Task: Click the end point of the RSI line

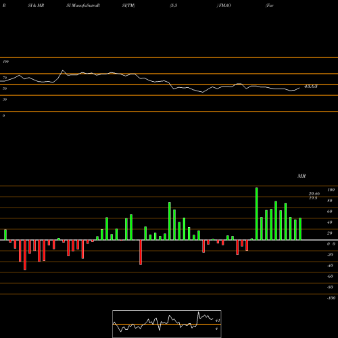Action: (299, 88)
